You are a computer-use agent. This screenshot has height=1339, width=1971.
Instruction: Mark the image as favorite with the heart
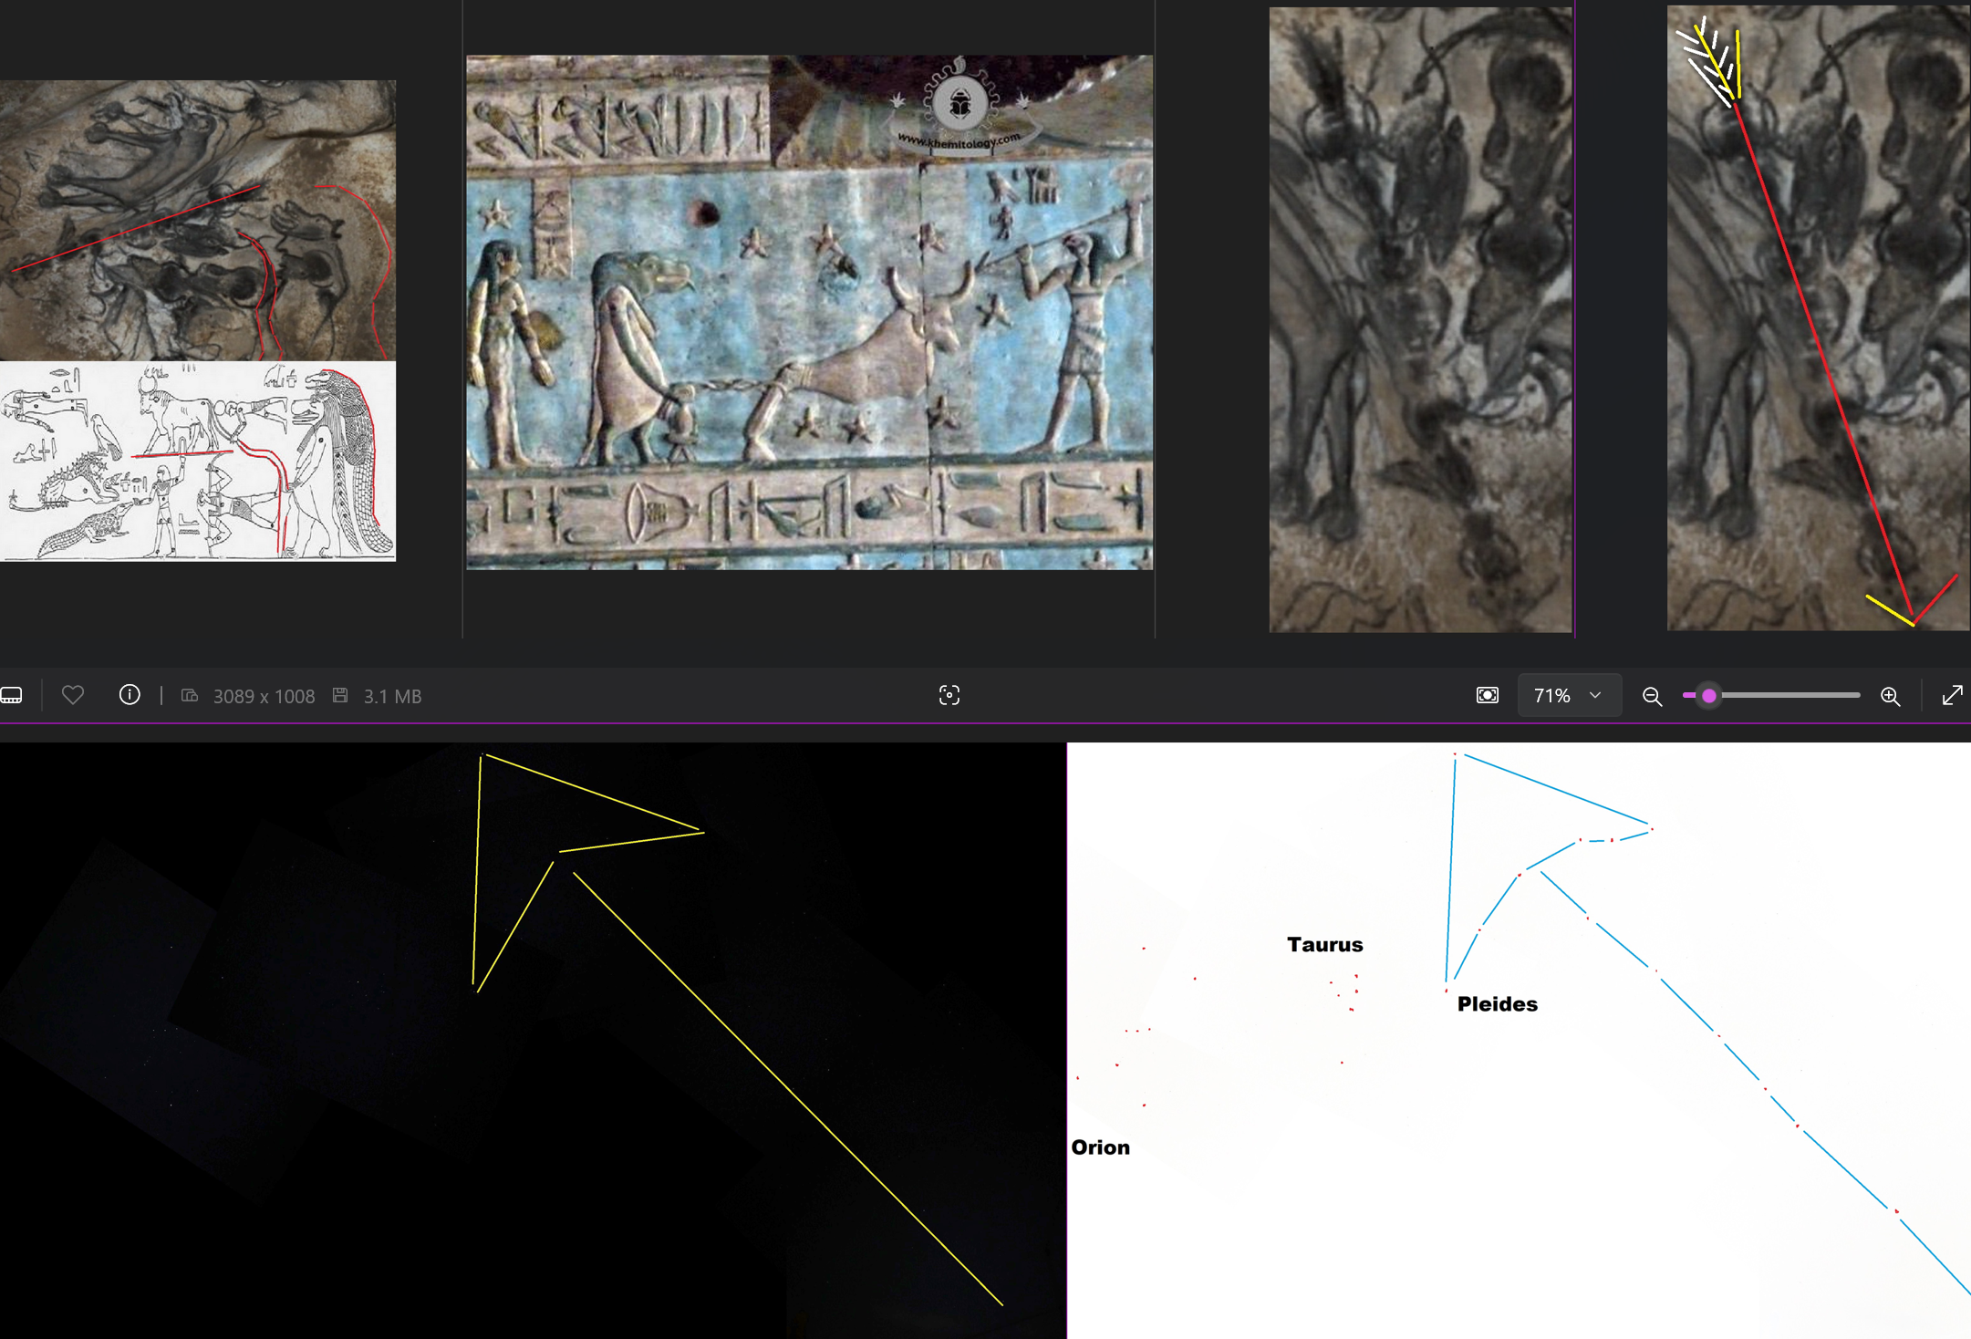coord(73,695)
